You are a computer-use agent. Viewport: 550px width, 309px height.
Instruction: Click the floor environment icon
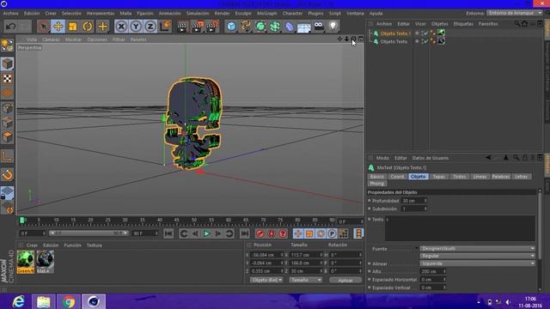point(304,27)
